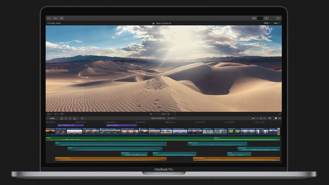Viewport: 329px width, 185px height.
Task: Open the View options dropdown
Action: pyautogui.click(x=277, y=23)
